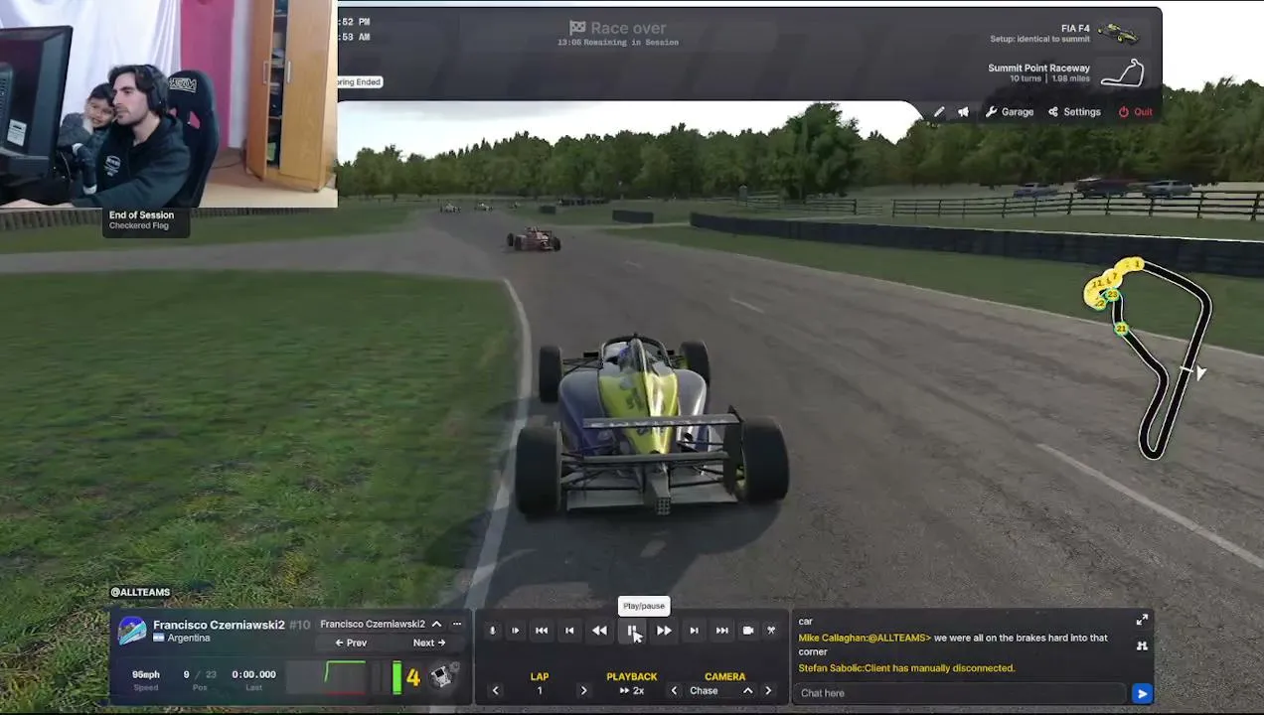The width and height of the screenshot is (1264, 715).
Task: Click the green throttle bar
Action: pos(396,677)
